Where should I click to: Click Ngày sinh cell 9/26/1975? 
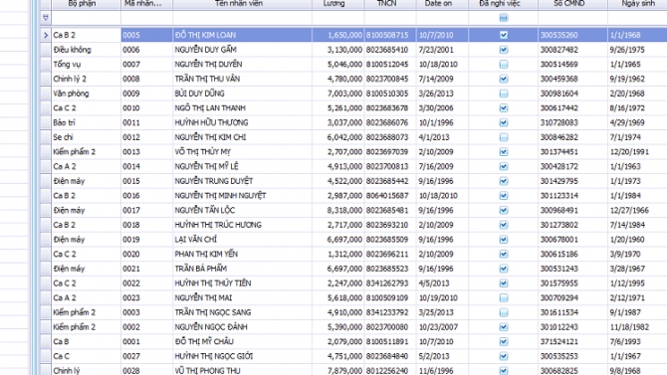(x=637, y=50)
